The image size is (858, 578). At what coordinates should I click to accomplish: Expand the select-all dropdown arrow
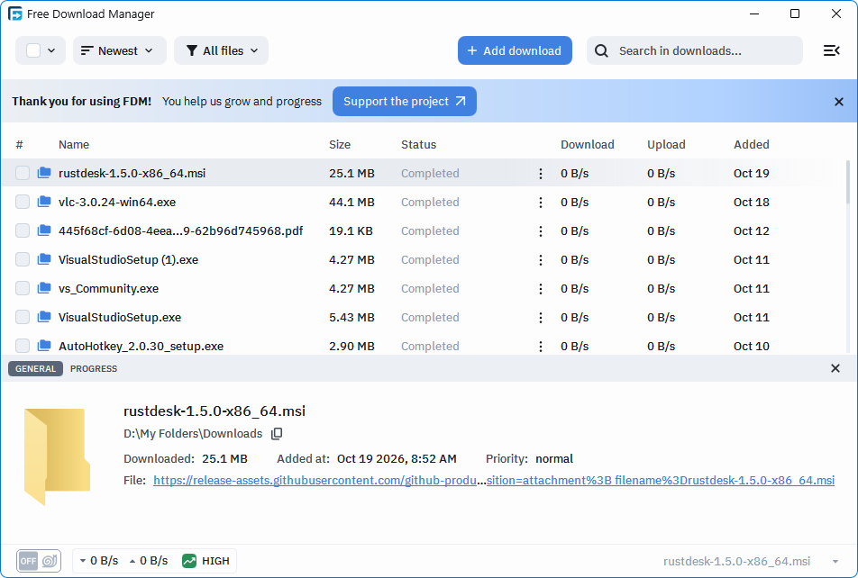tap(51, 50)
